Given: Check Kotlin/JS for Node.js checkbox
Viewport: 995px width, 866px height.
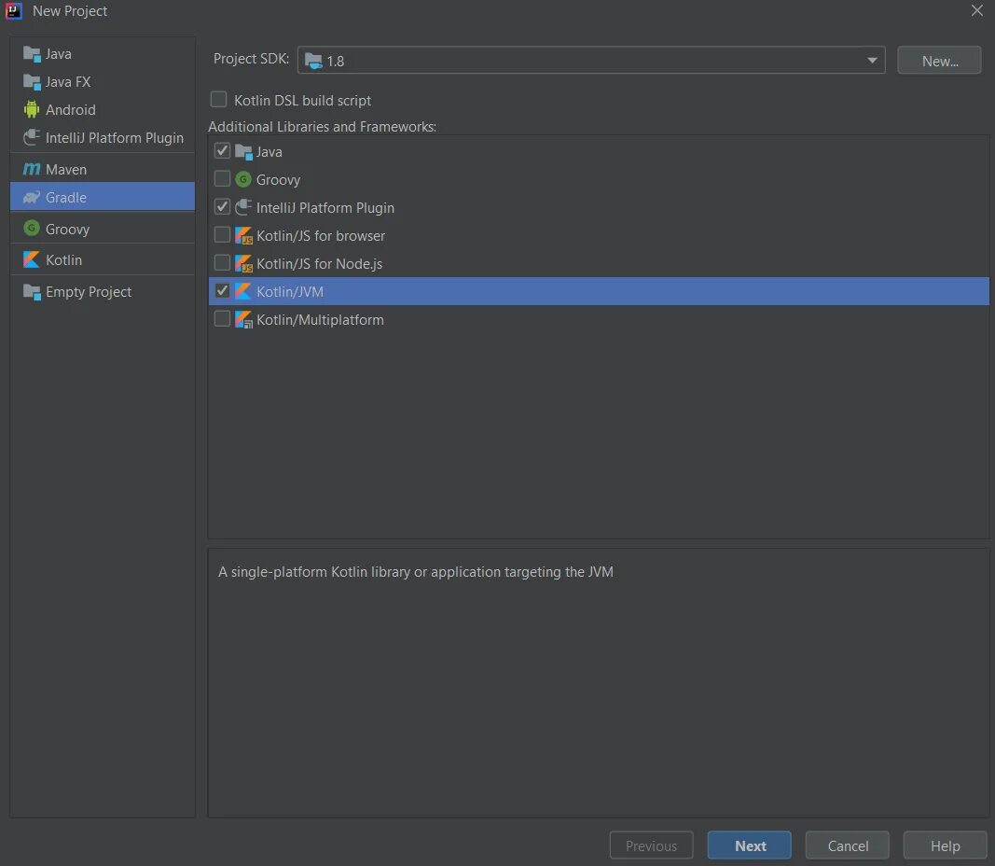Looking at the screenshot, I should (222, 263).
